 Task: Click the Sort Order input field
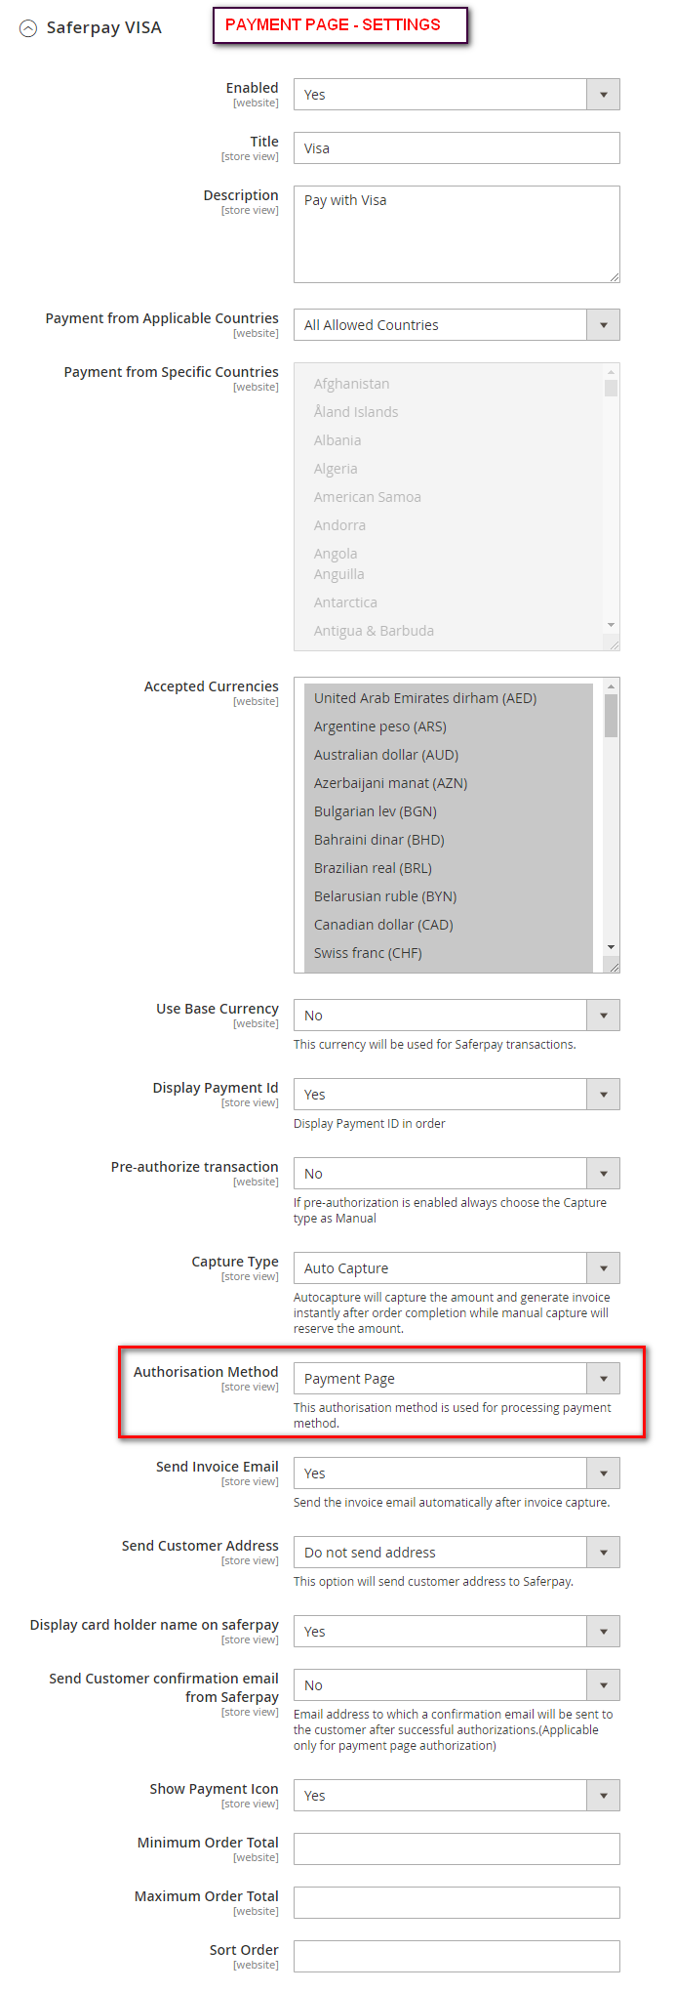tap(456, 1957)
